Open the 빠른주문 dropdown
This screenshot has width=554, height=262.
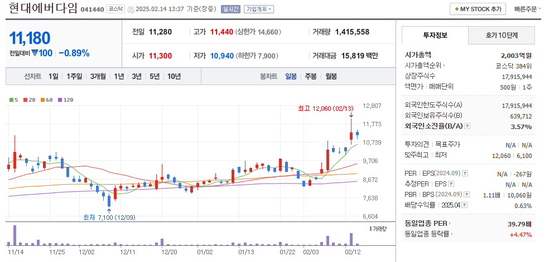point(528,9)
